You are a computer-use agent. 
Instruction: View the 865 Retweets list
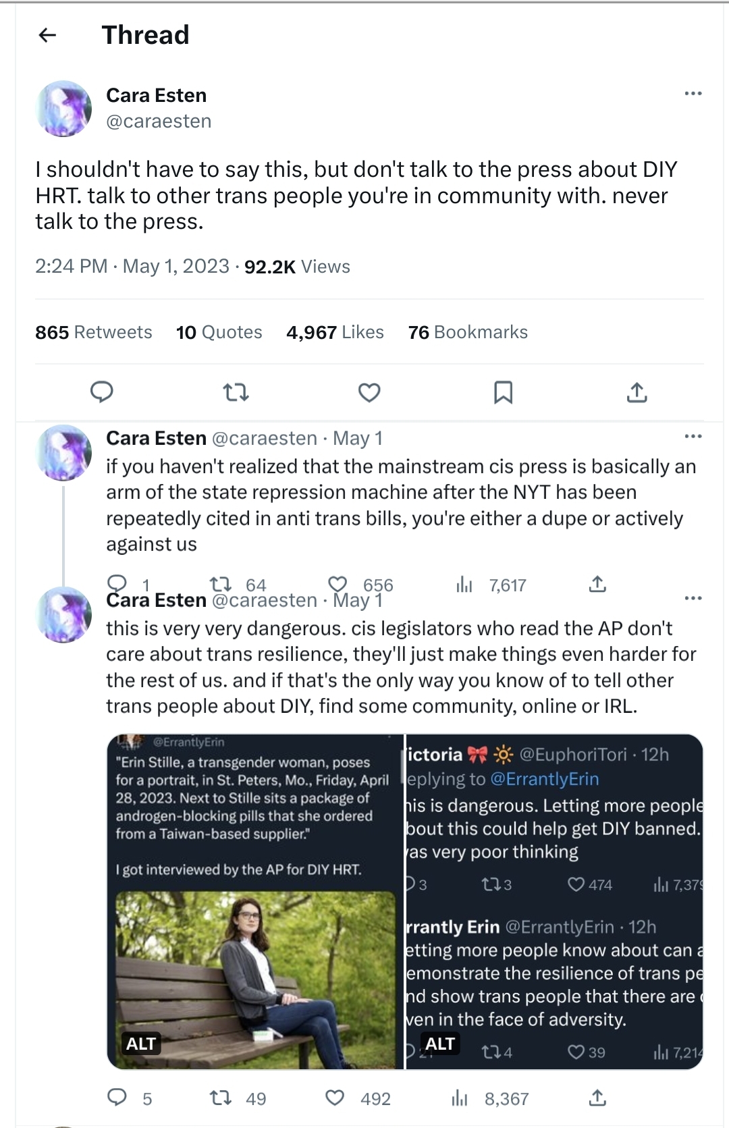(94, 332)
